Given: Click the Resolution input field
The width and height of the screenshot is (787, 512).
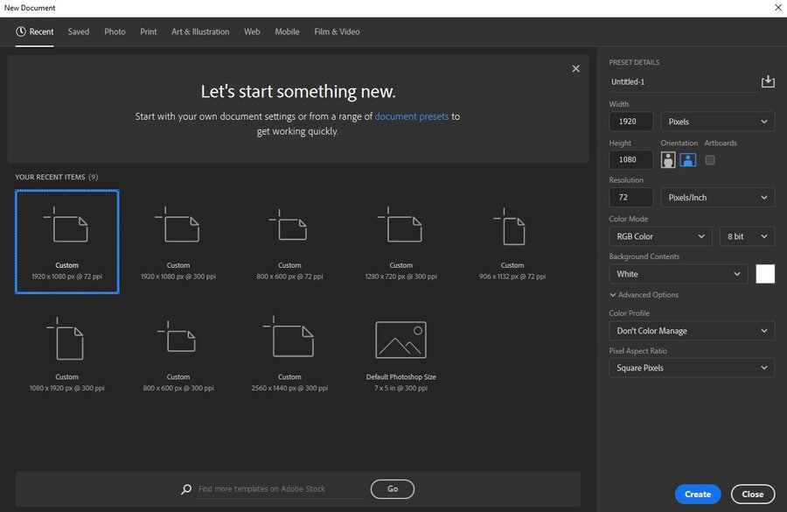Looking at the screenshot, I should pyautogui.click(x=630, y=198).
